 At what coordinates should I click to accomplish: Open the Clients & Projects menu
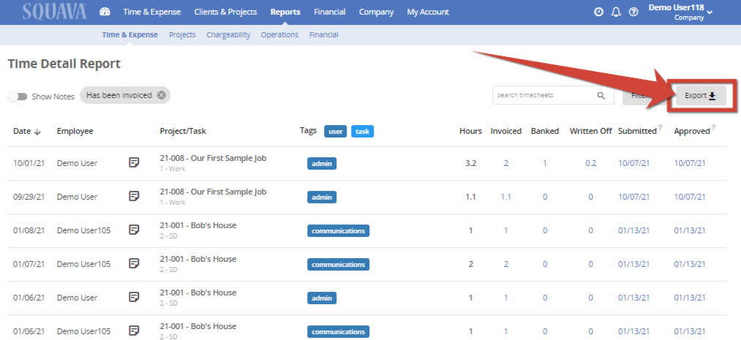225,12
